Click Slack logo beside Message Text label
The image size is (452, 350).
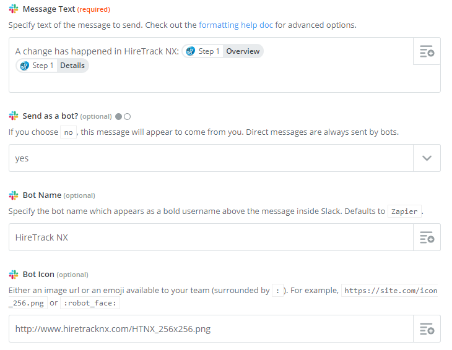coord(14,9)
